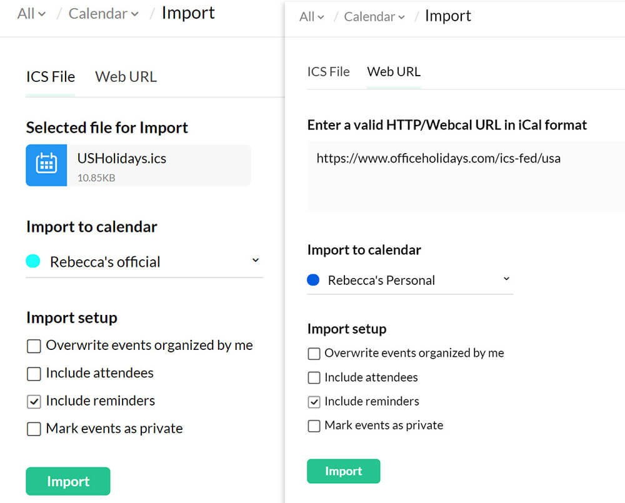Expand the All dropdown in right breadcrumb
This screenshot has height=503, width=625.
point(311,17)
